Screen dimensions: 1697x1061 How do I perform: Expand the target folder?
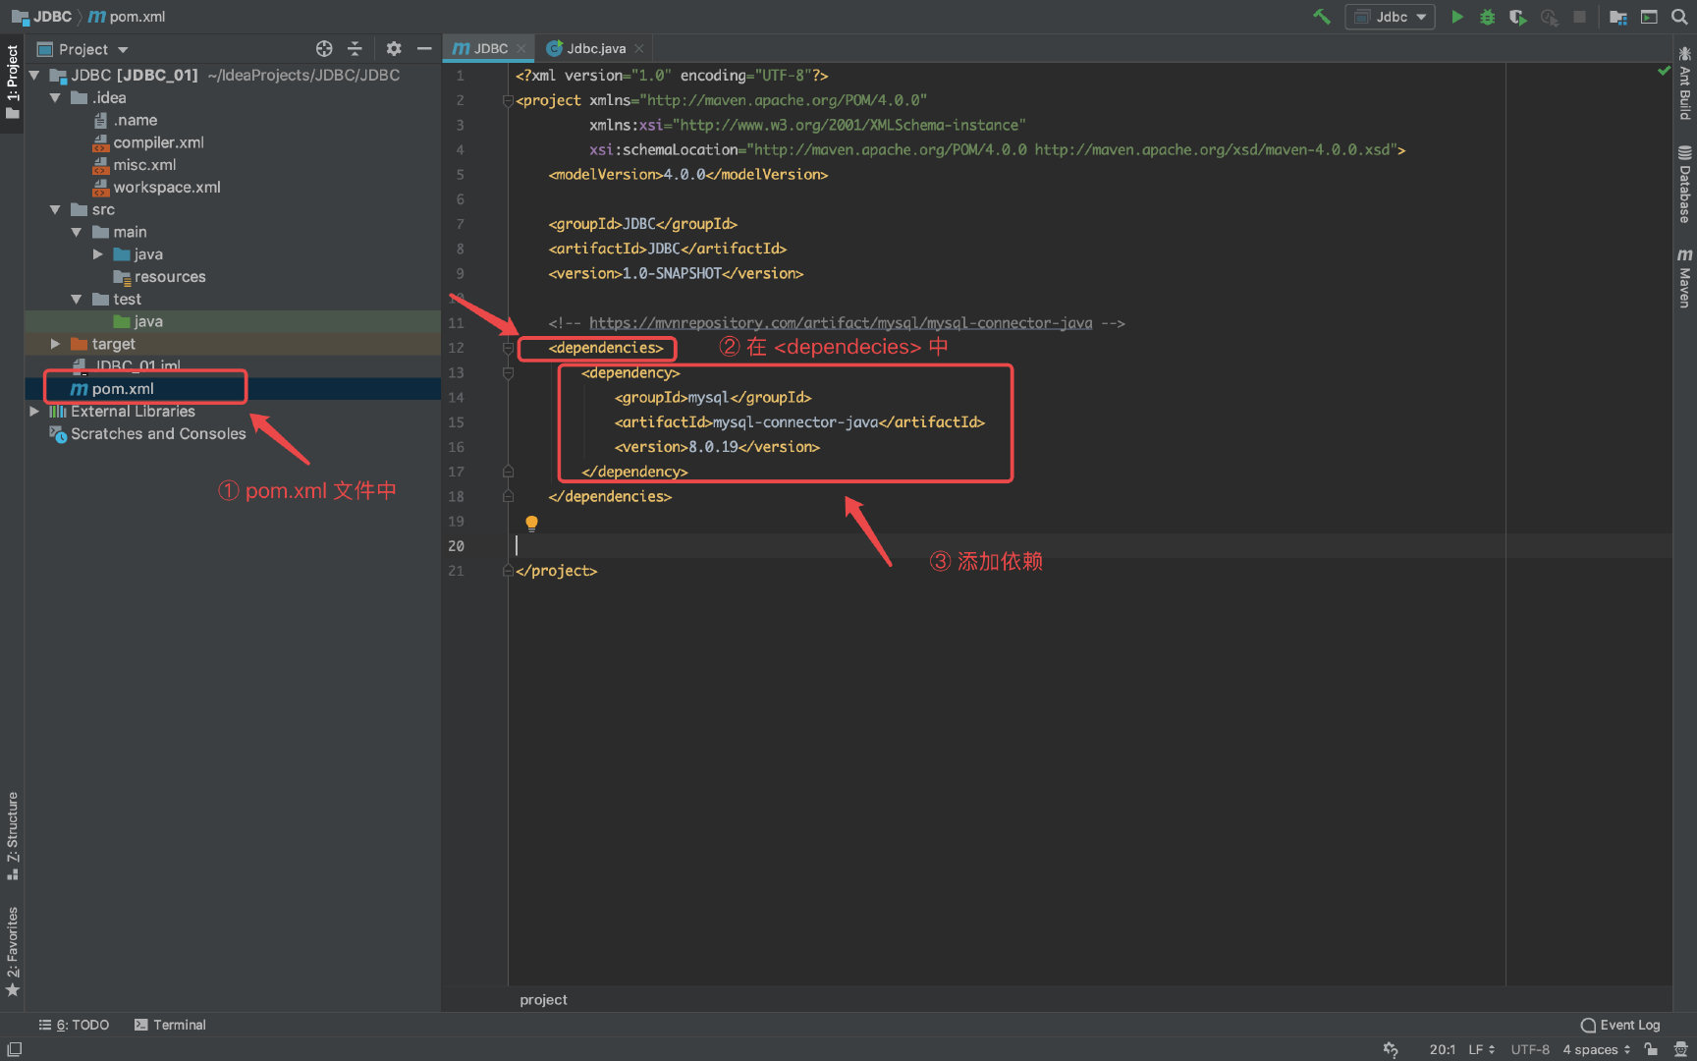pyautogui.click(x=56, y=344)
